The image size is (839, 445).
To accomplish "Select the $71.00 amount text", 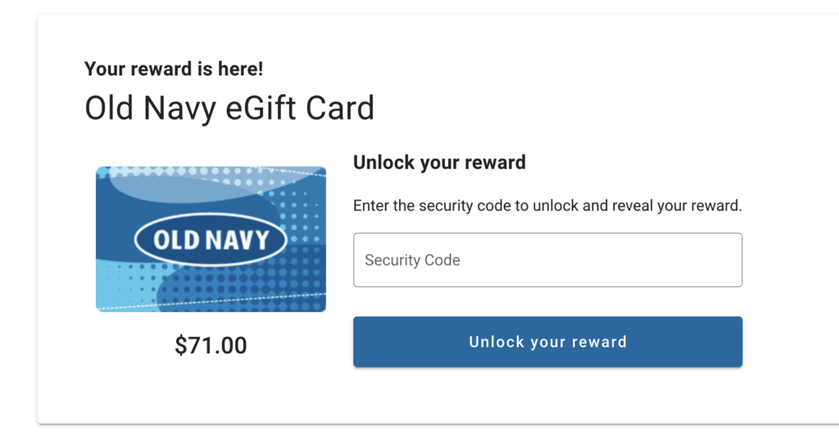I will (211, 346).
